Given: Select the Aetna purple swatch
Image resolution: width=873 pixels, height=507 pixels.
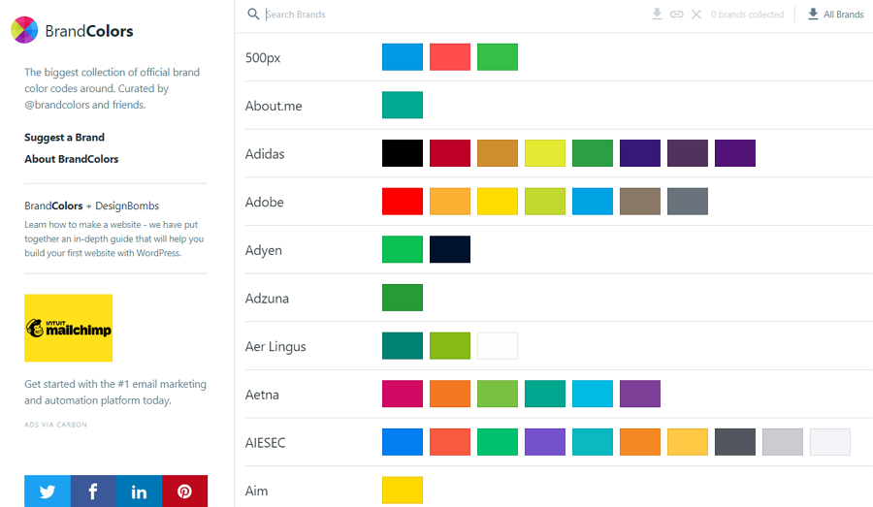Looking at the screenshot, I should pyautogui.click(x=640, y=394).
